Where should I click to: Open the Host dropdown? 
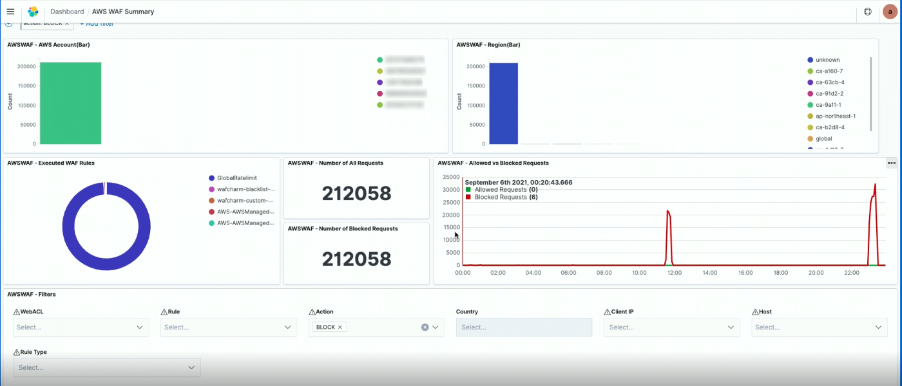[x=820, y=327]
